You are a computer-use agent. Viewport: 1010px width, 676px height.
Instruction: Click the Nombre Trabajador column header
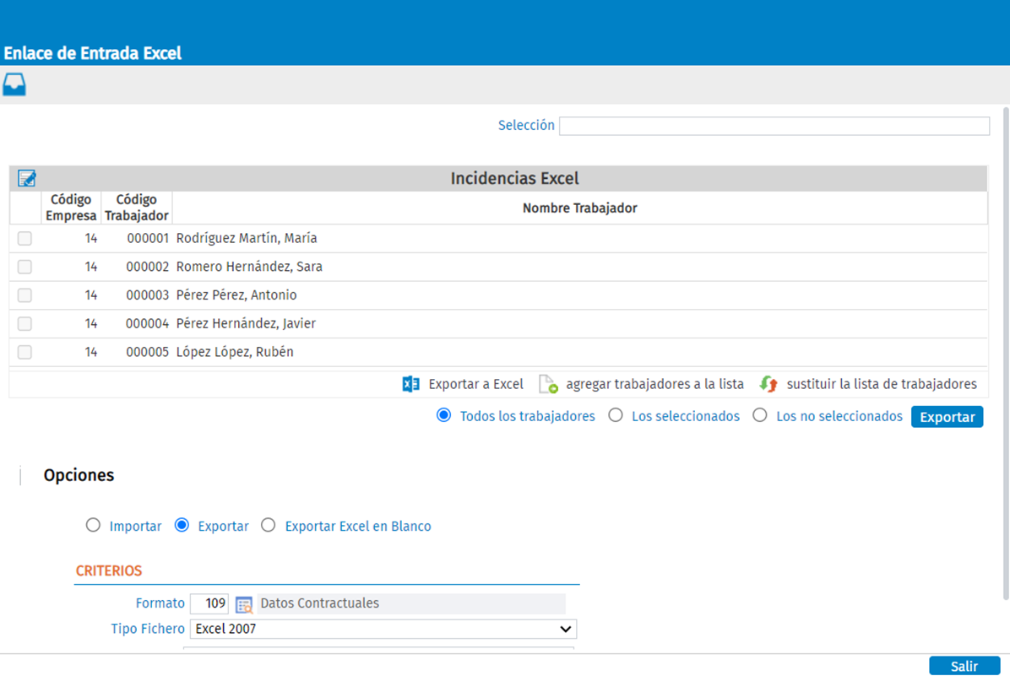(579, 208)
